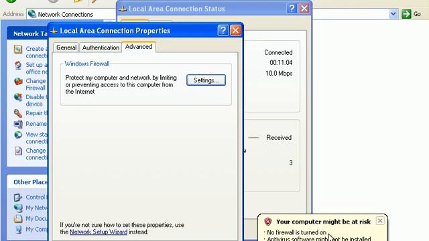Switch to the General tab

coord(66,48)
